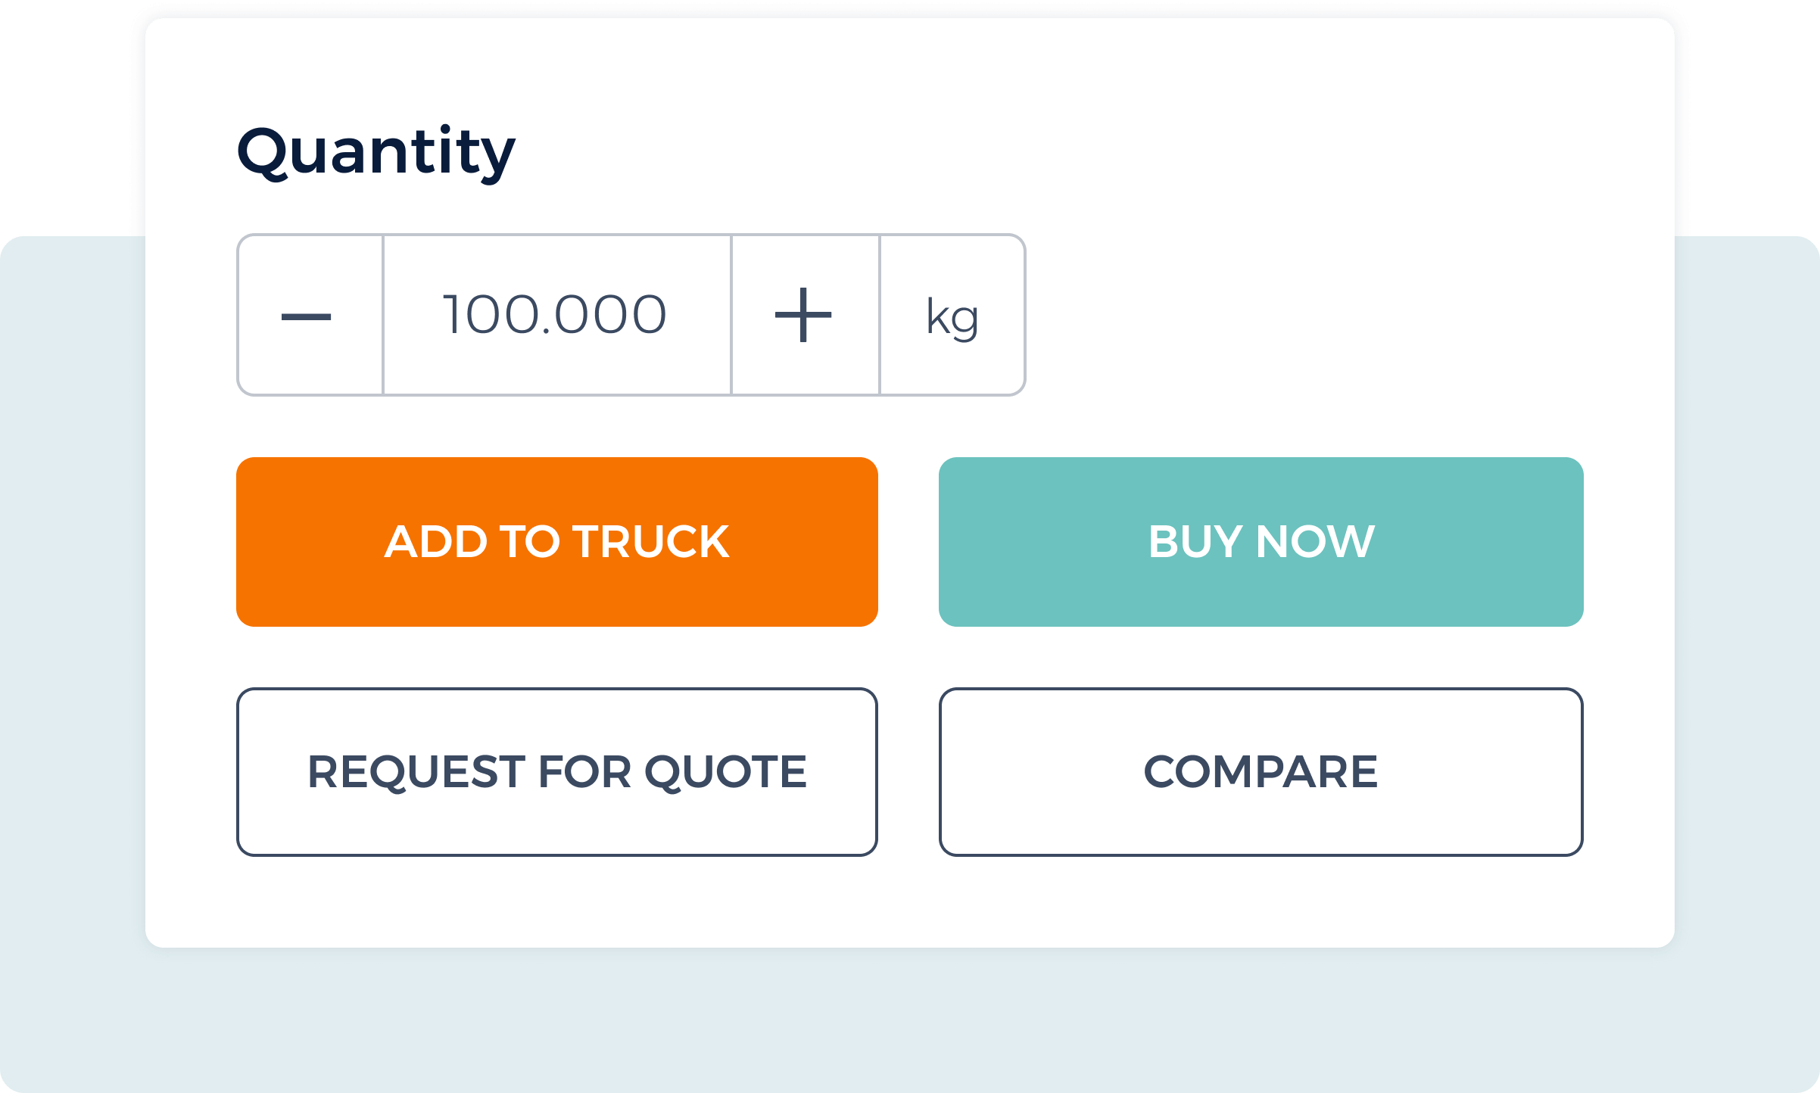Image resolution: width=1820 pixels, height=1093 pixels.
Task: Tap the plus control beside the quantity value
Action: pos(805,314)
